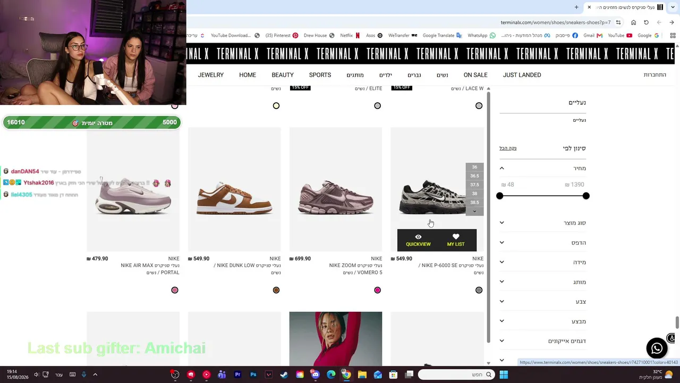Open the ON SALE menu

point(475,75)
